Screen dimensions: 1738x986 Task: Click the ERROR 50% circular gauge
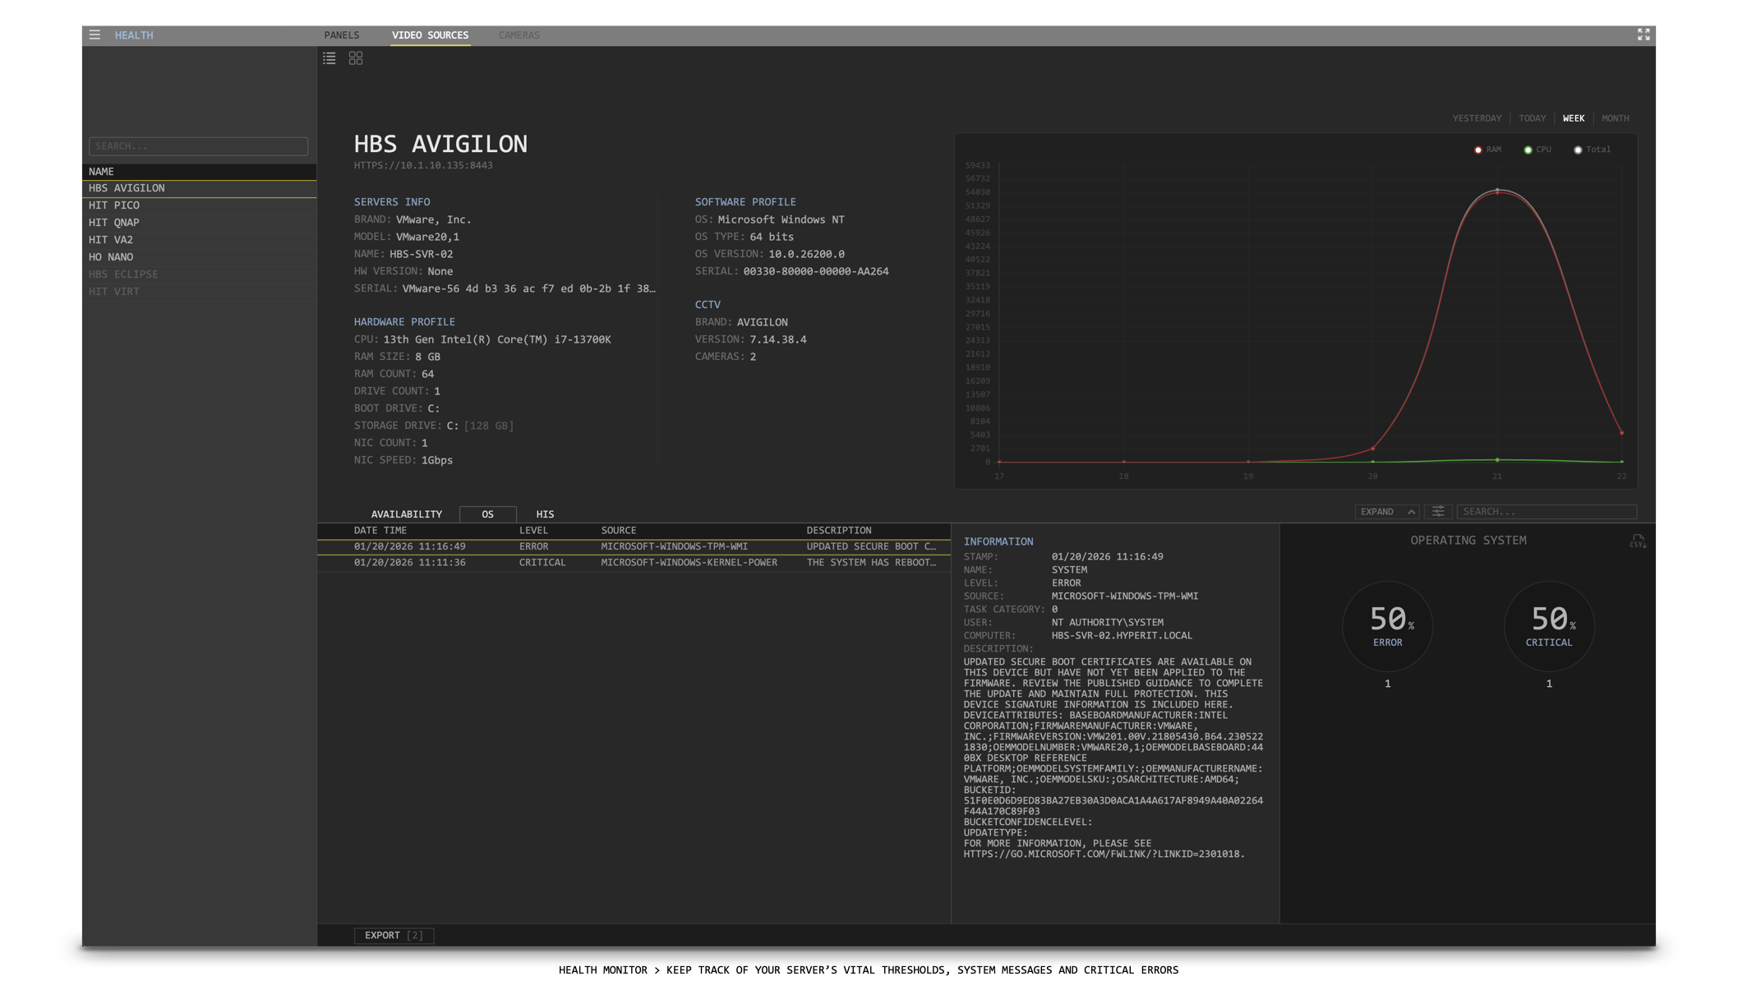click(x=1387, y=626)
